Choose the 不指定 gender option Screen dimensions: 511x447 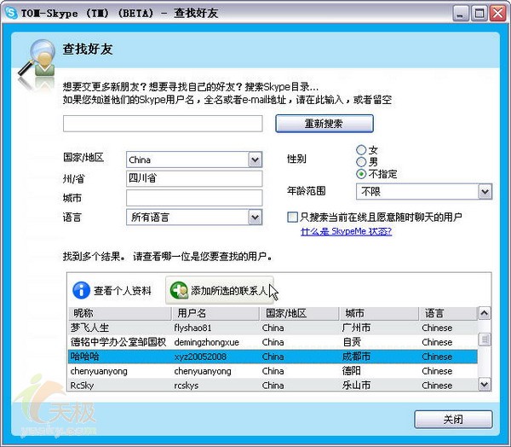pos(361,174)
